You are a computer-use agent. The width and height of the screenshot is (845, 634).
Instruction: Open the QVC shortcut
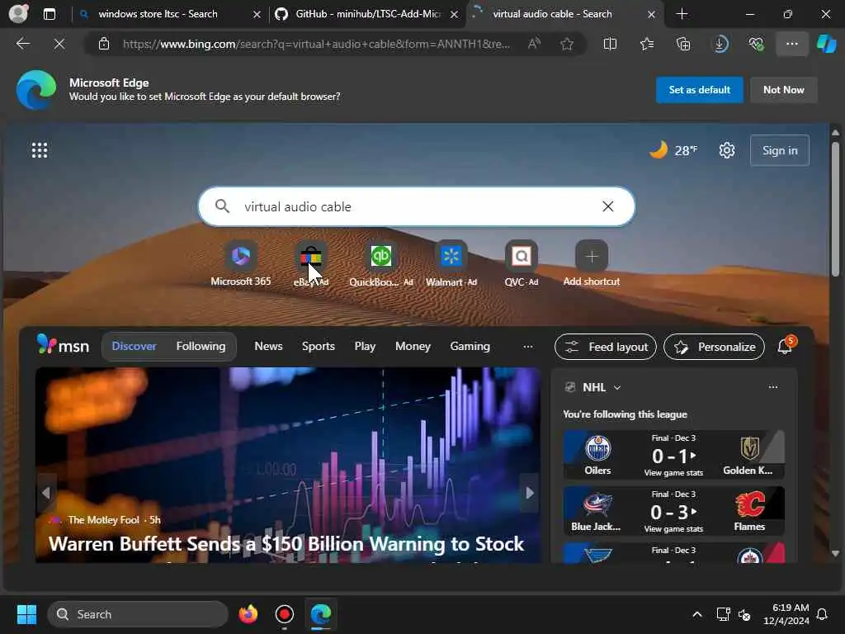pos(522,263)
